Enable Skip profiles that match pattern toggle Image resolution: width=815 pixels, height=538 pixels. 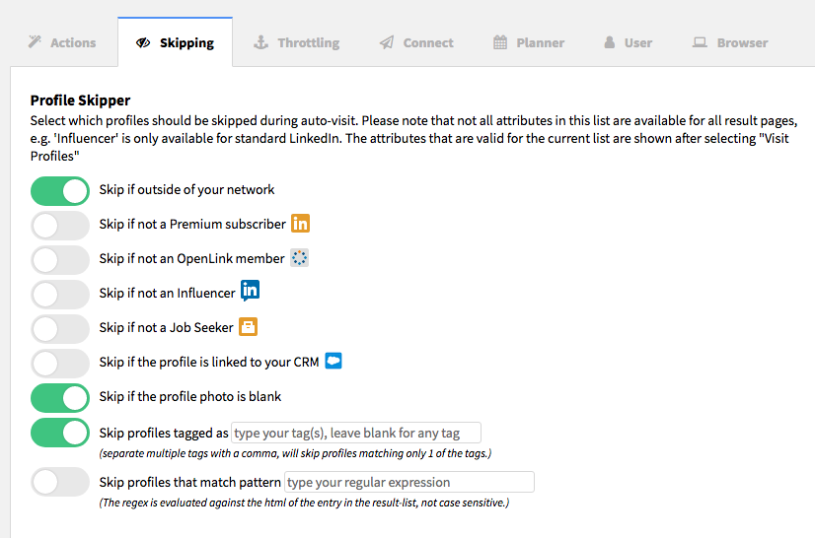(60, 482)
